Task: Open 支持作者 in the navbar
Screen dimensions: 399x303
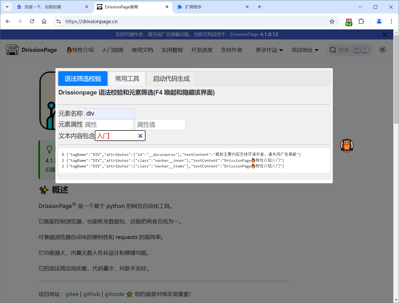Action: point(232,50)
